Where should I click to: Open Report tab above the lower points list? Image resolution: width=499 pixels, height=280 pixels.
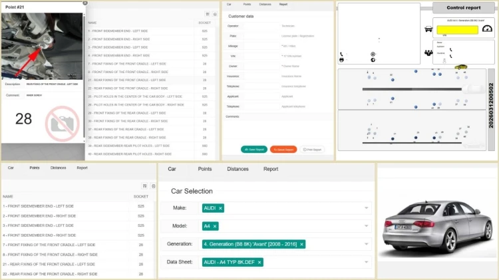pyautogui.click(x=82, y=168)
